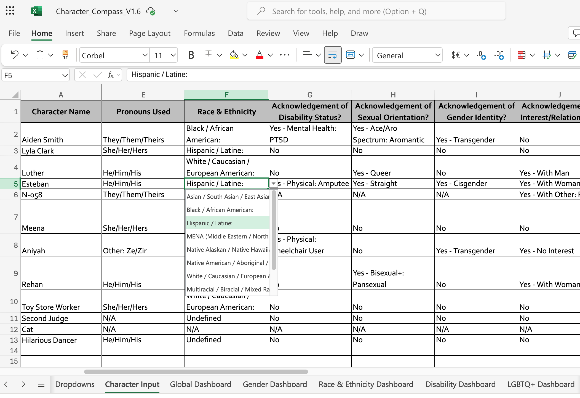Click the Undo icon
This screenshot has height=398, width=580.
pyautogui.click(x=15, y=55)
